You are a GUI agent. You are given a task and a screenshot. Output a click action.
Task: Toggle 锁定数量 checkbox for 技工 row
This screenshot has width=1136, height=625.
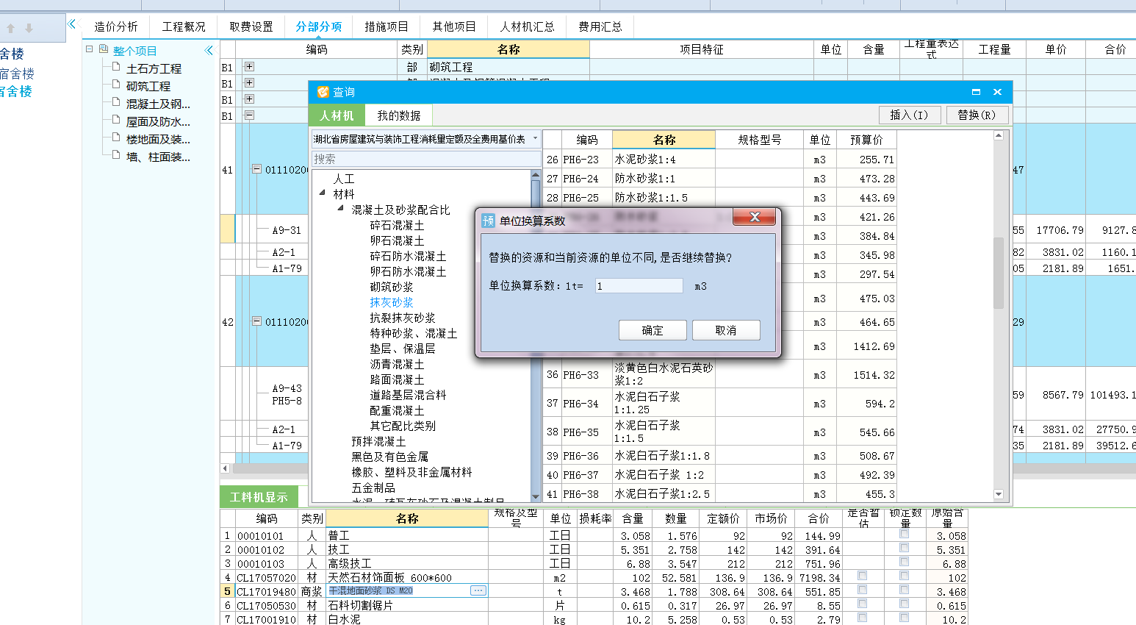(x=904, y=549)
